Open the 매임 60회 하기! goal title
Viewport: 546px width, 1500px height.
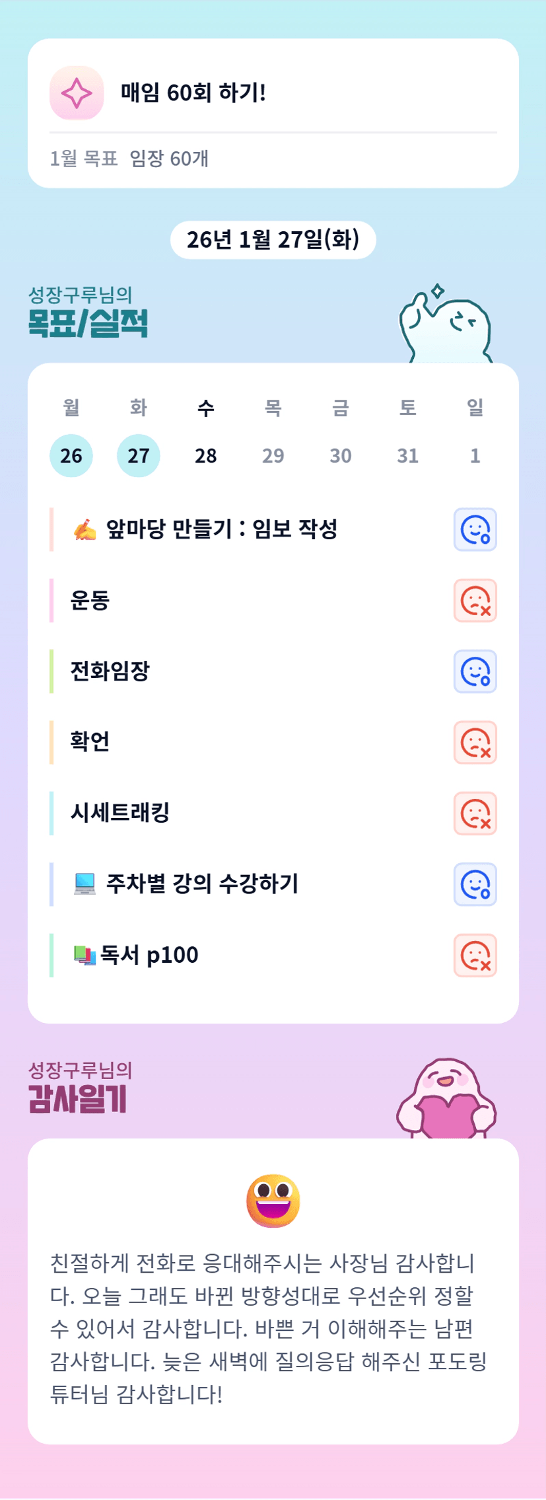click(193, 93)
